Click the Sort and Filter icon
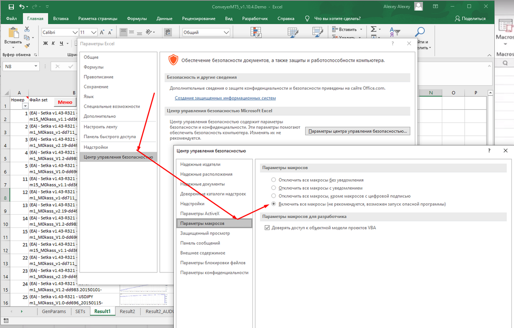 395,32
